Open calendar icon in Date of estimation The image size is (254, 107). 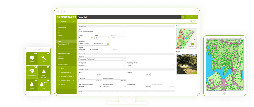125,87
